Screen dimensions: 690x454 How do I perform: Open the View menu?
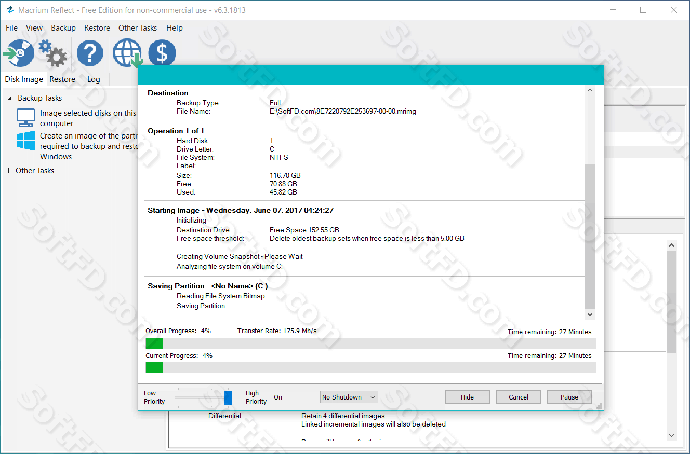34,28
